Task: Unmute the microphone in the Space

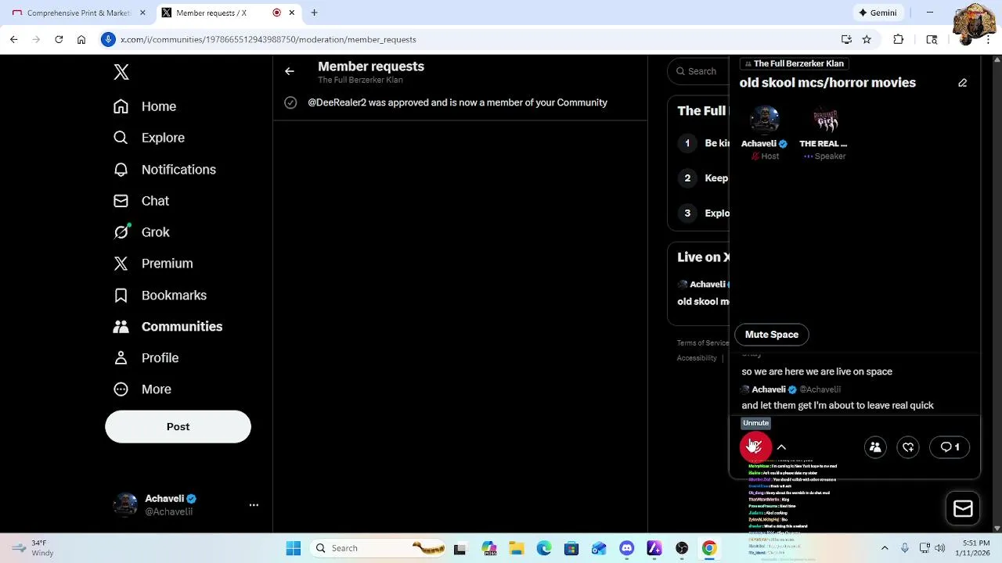Action: coord(755,446)
